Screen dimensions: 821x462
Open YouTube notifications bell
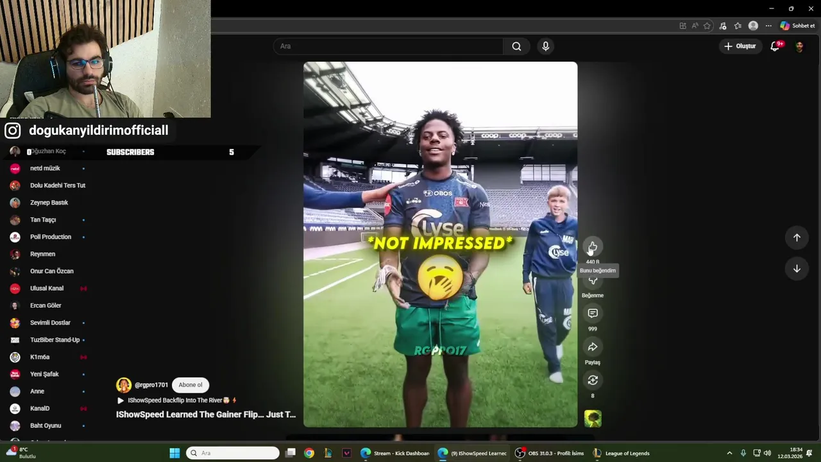click(775, 46)
